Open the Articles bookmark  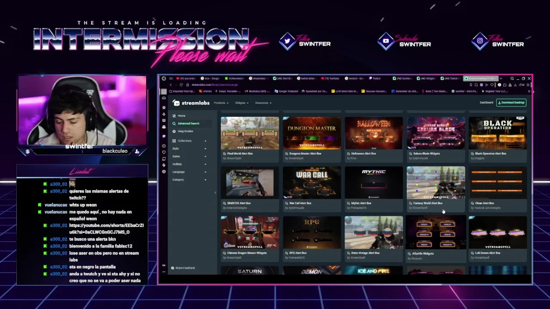(x=205, y=91)
